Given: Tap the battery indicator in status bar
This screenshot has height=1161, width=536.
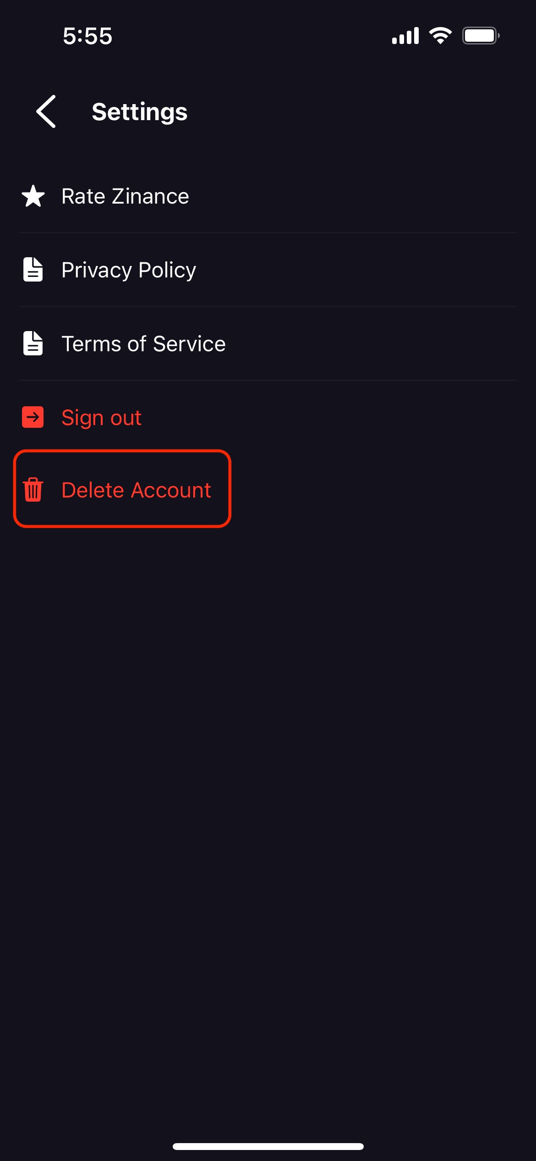Looking at the screenshot, I should (480, 36).
